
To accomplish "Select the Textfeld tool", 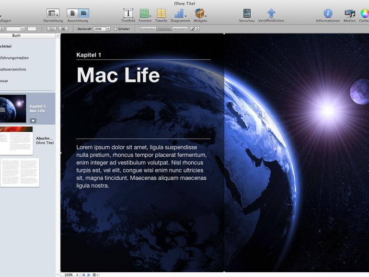I will (x=128, y=13).
